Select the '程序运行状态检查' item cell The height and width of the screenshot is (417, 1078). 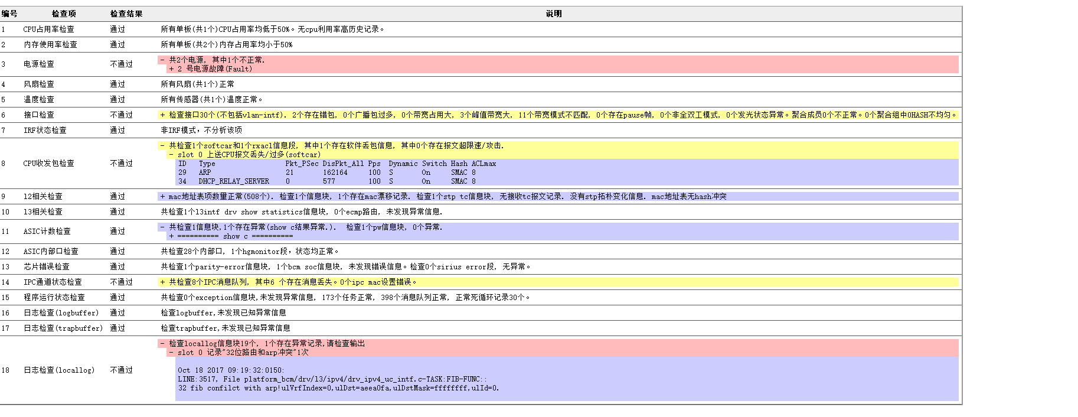pos(54,297)
